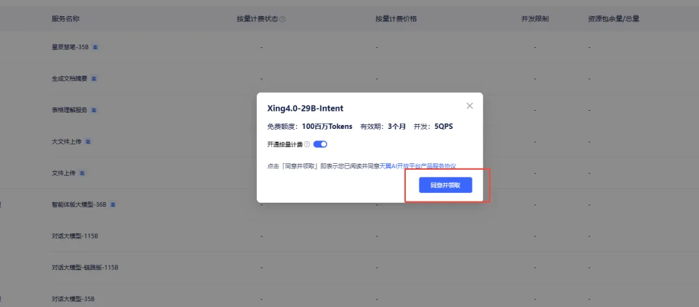Select the 智能体版大模型-36B service name
This screenshot has height=307, width=699.
point(80,205)
